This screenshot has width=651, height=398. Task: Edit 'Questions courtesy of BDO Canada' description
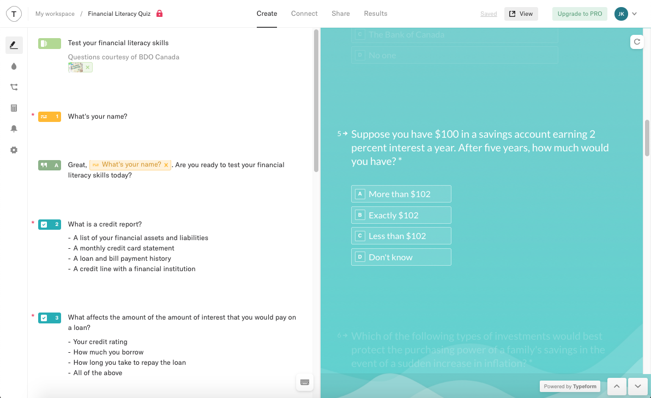[124, 57]
